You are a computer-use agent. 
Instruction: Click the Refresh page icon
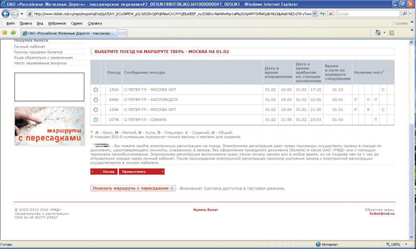[x=322, y=14]
